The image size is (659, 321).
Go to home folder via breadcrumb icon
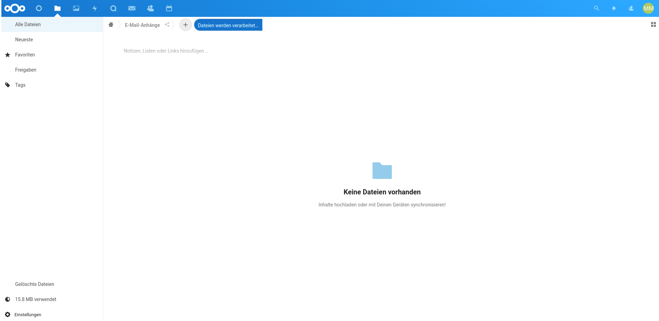111,24
